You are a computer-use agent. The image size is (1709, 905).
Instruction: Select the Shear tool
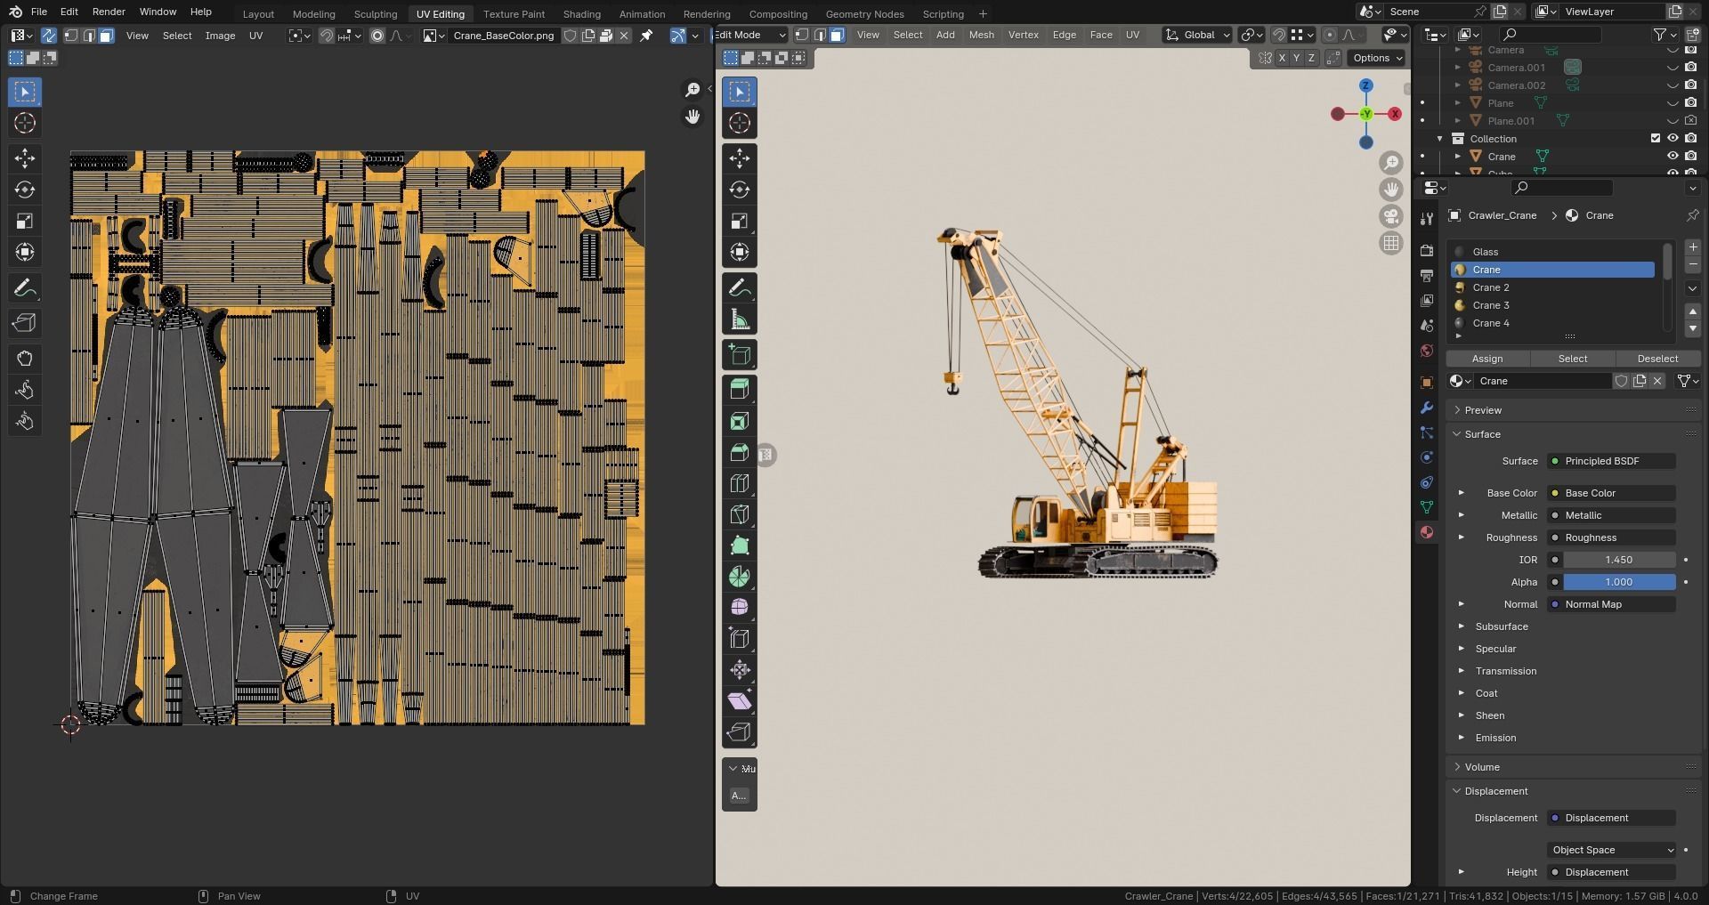tap(740, 701)
